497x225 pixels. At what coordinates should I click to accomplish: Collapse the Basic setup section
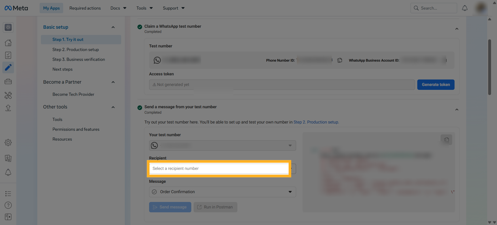point(113,27)
